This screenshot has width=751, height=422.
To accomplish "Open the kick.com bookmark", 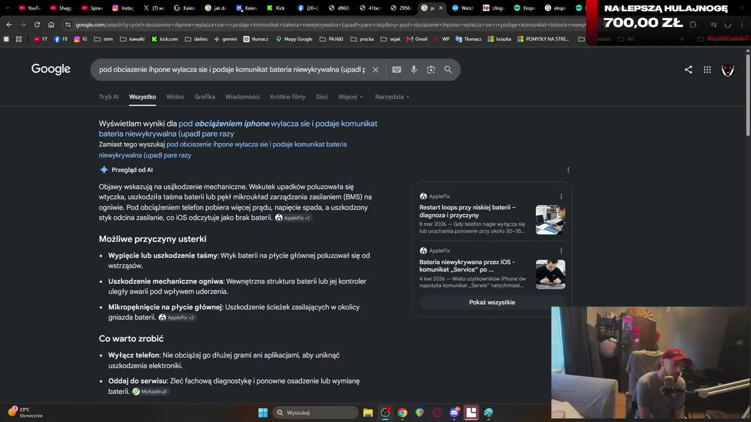I will pos(164,39).
